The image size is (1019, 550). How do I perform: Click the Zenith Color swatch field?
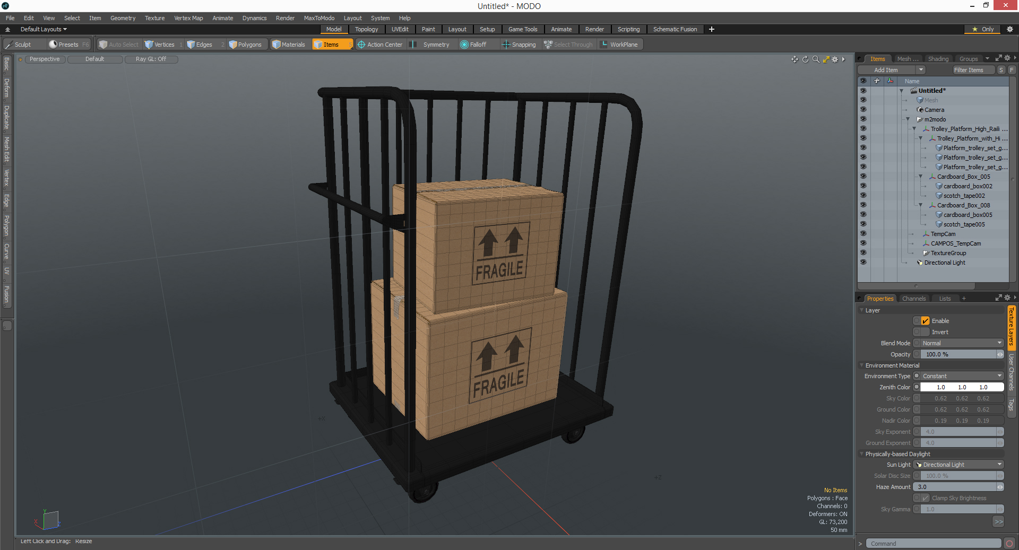pos(962,387)
